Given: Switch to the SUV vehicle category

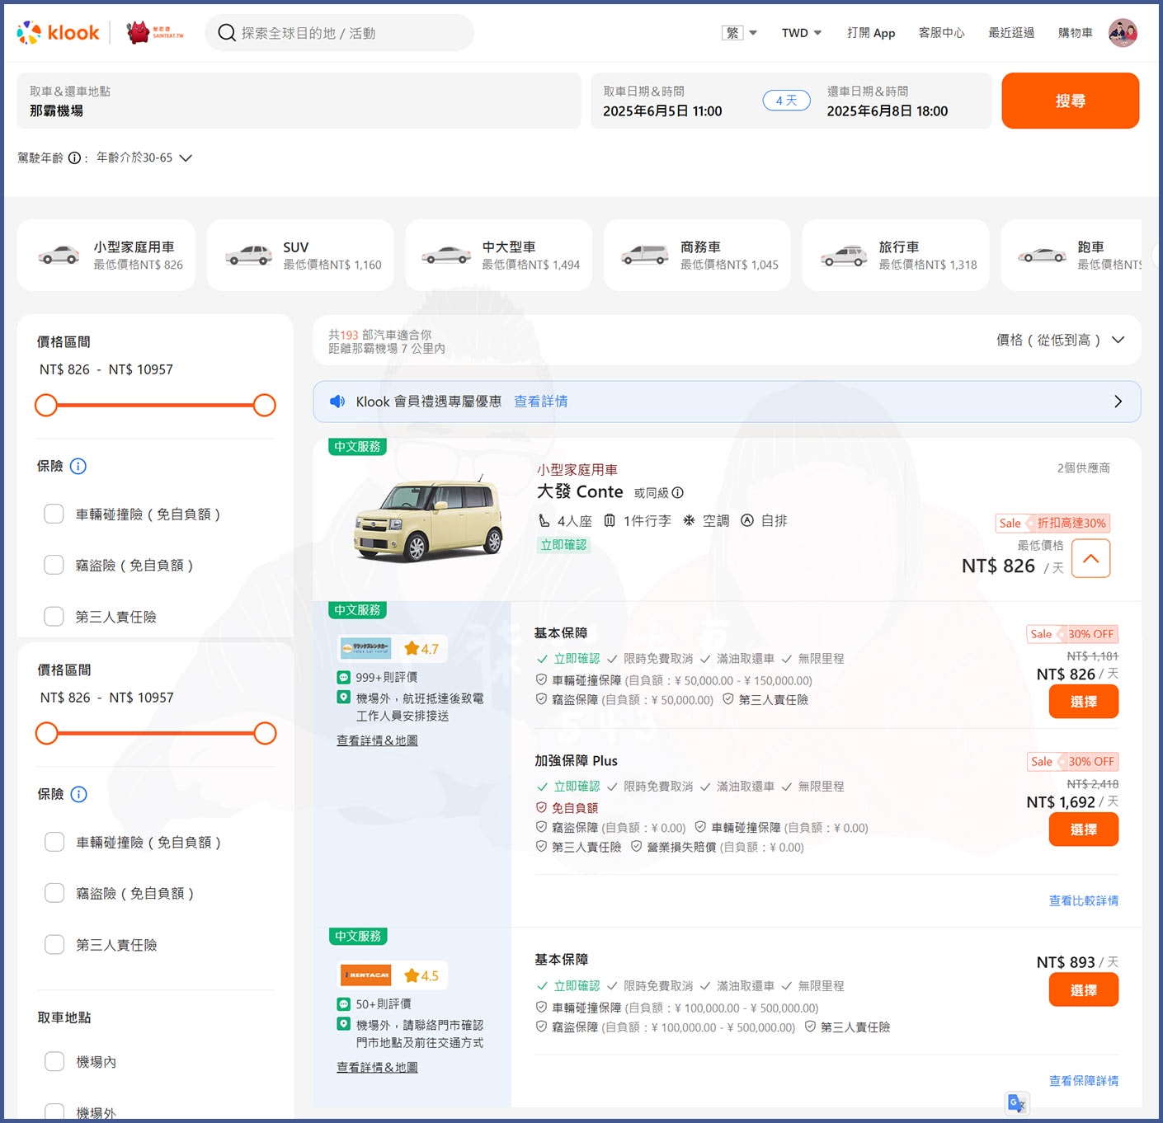Looking at the screenshot, I should pos(299,255).
